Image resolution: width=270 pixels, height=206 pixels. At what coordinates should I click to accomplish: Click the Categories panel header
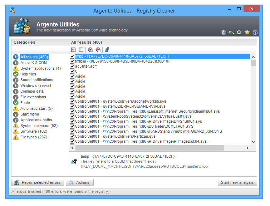24,42
